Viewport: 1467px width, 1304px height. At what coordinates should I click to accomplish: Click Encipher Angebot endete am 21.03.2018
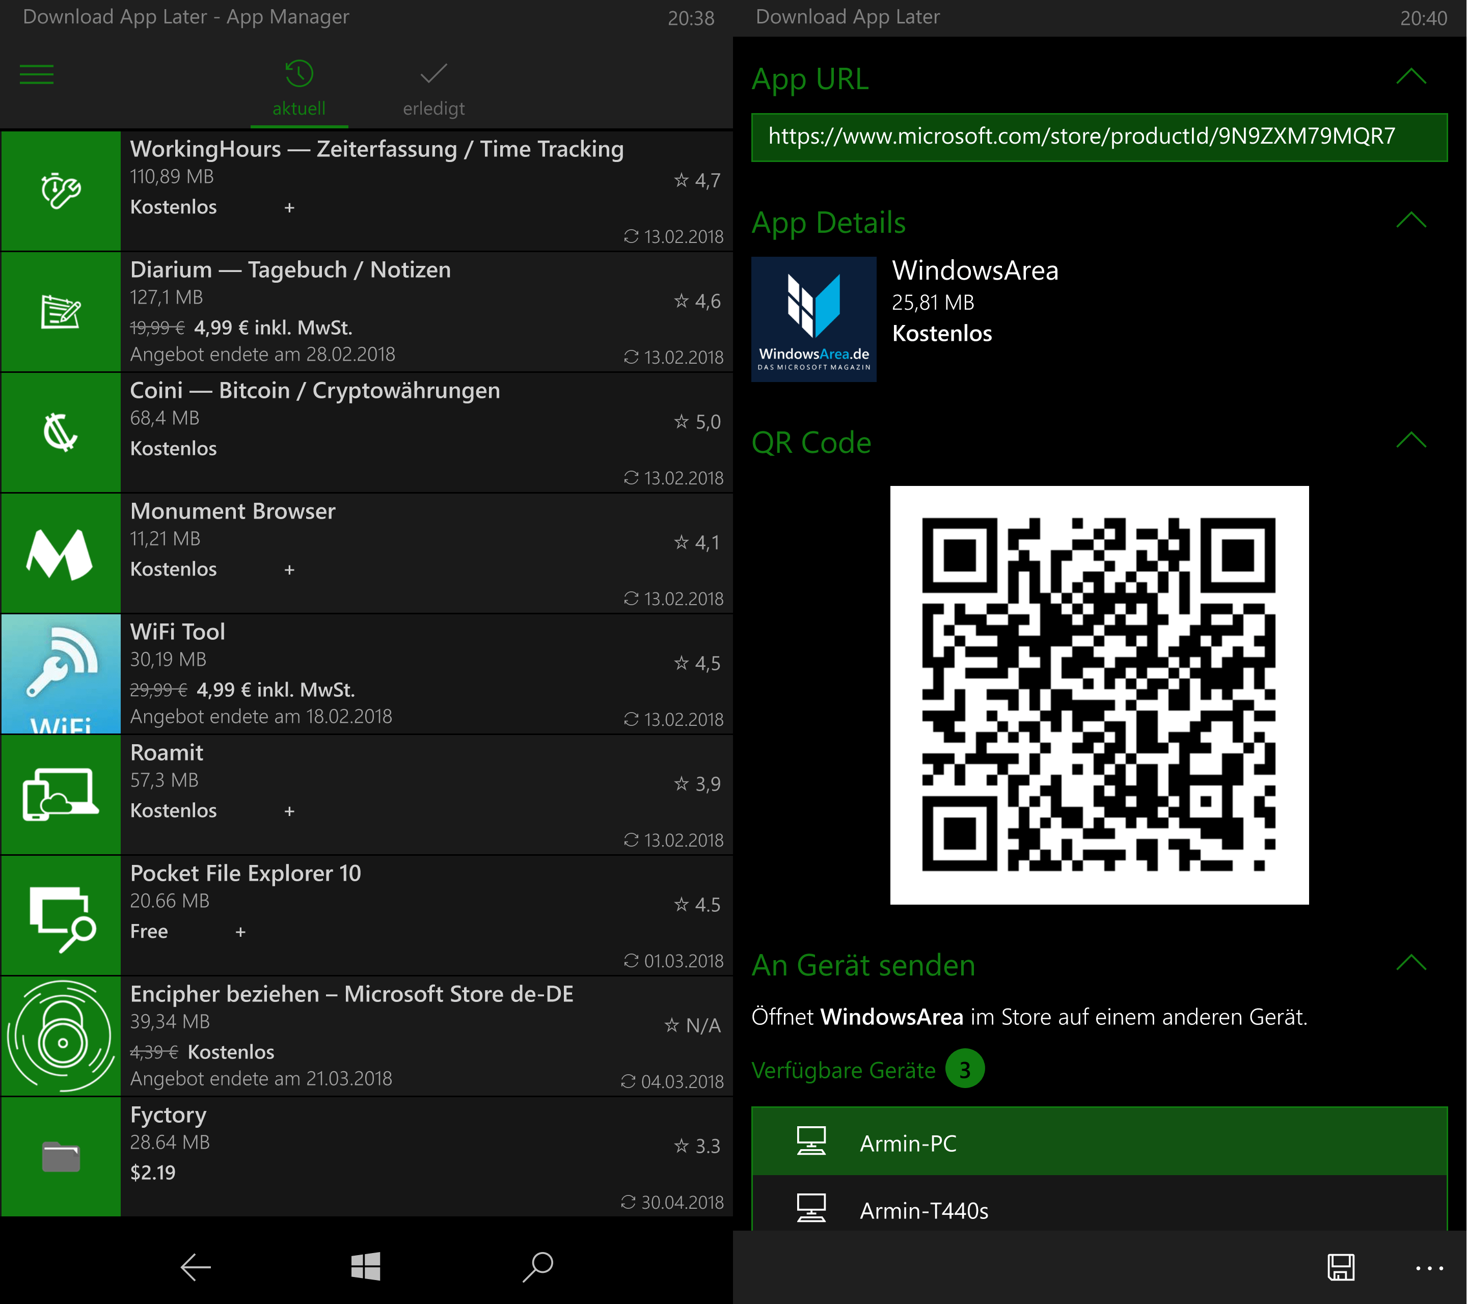tap(261, 1079)
